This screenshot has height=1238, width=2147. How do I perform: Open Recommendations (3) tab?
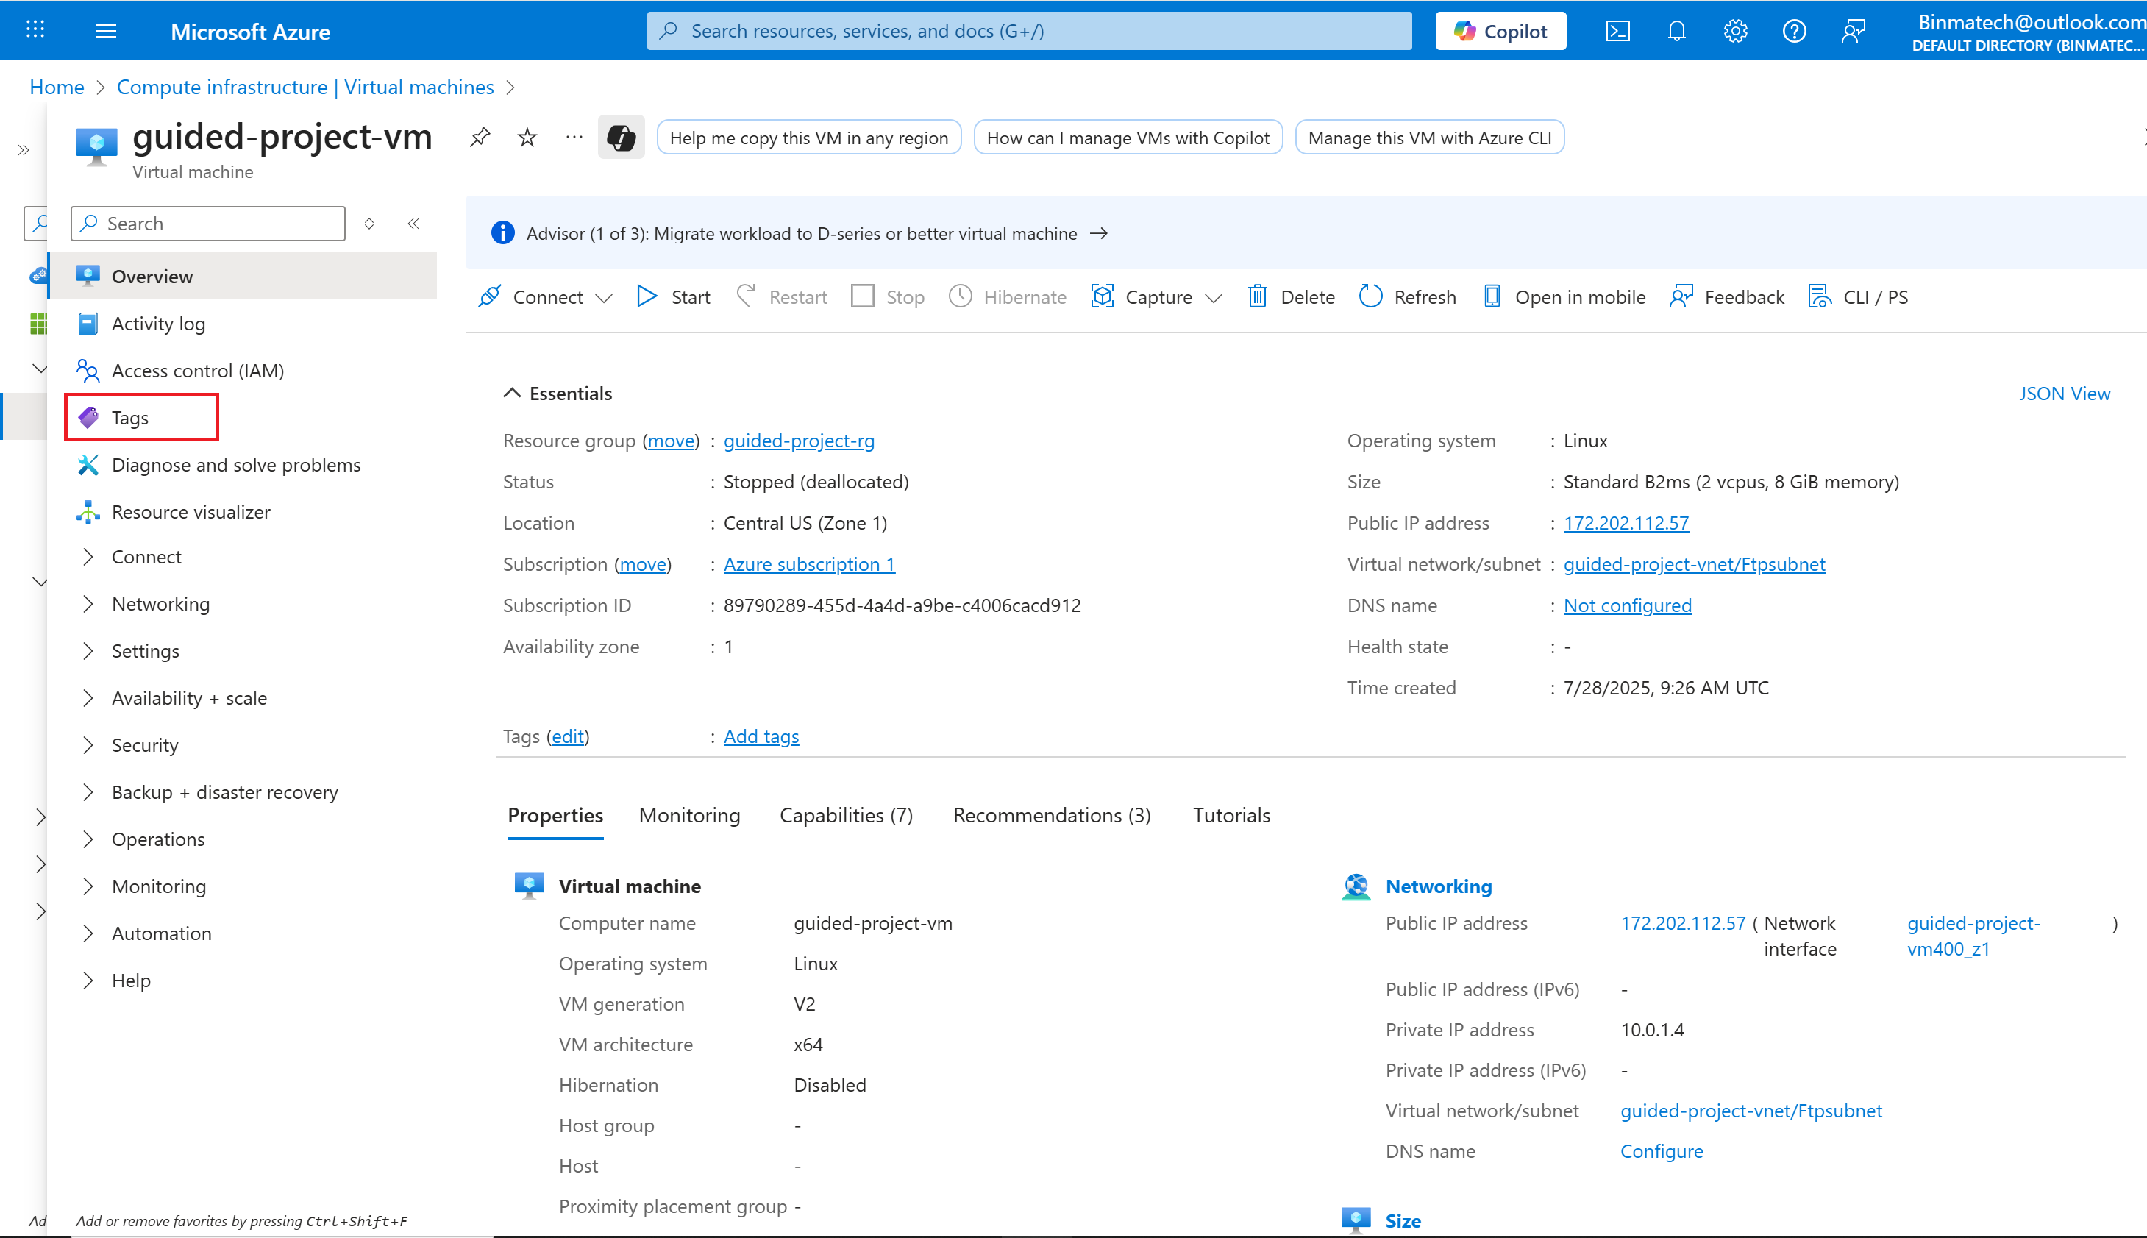point(1051,816)
